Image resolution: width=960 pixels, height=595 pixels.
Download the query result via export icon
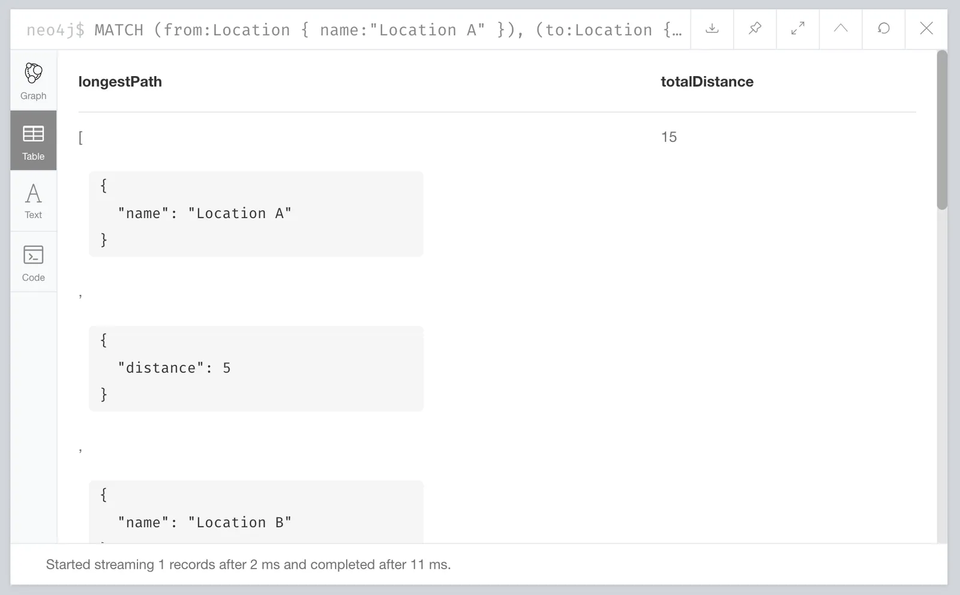click(712, 29)
